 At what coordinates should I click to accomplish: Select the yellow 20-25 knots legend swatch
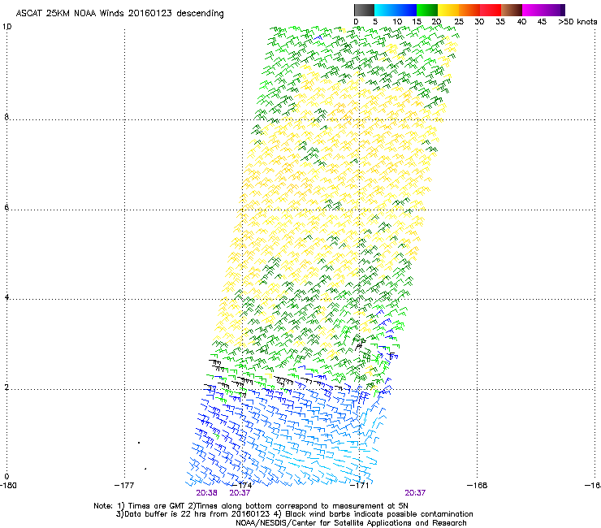(448, 10)
